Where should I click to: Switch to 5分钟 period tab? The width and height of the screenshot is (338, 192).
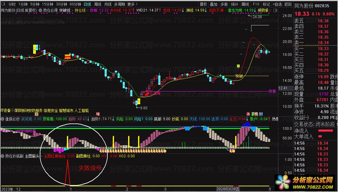(34, 4)
